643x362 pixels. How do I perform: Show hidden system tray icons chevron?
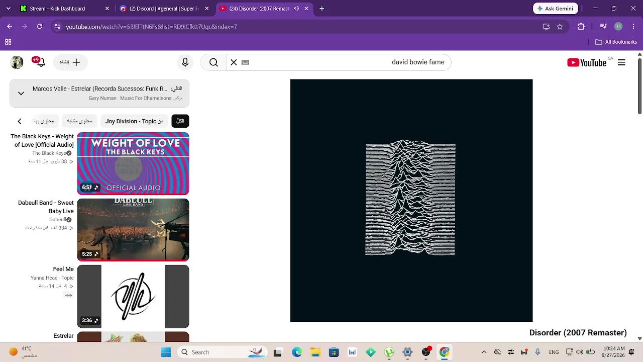(x=484, y=352)
